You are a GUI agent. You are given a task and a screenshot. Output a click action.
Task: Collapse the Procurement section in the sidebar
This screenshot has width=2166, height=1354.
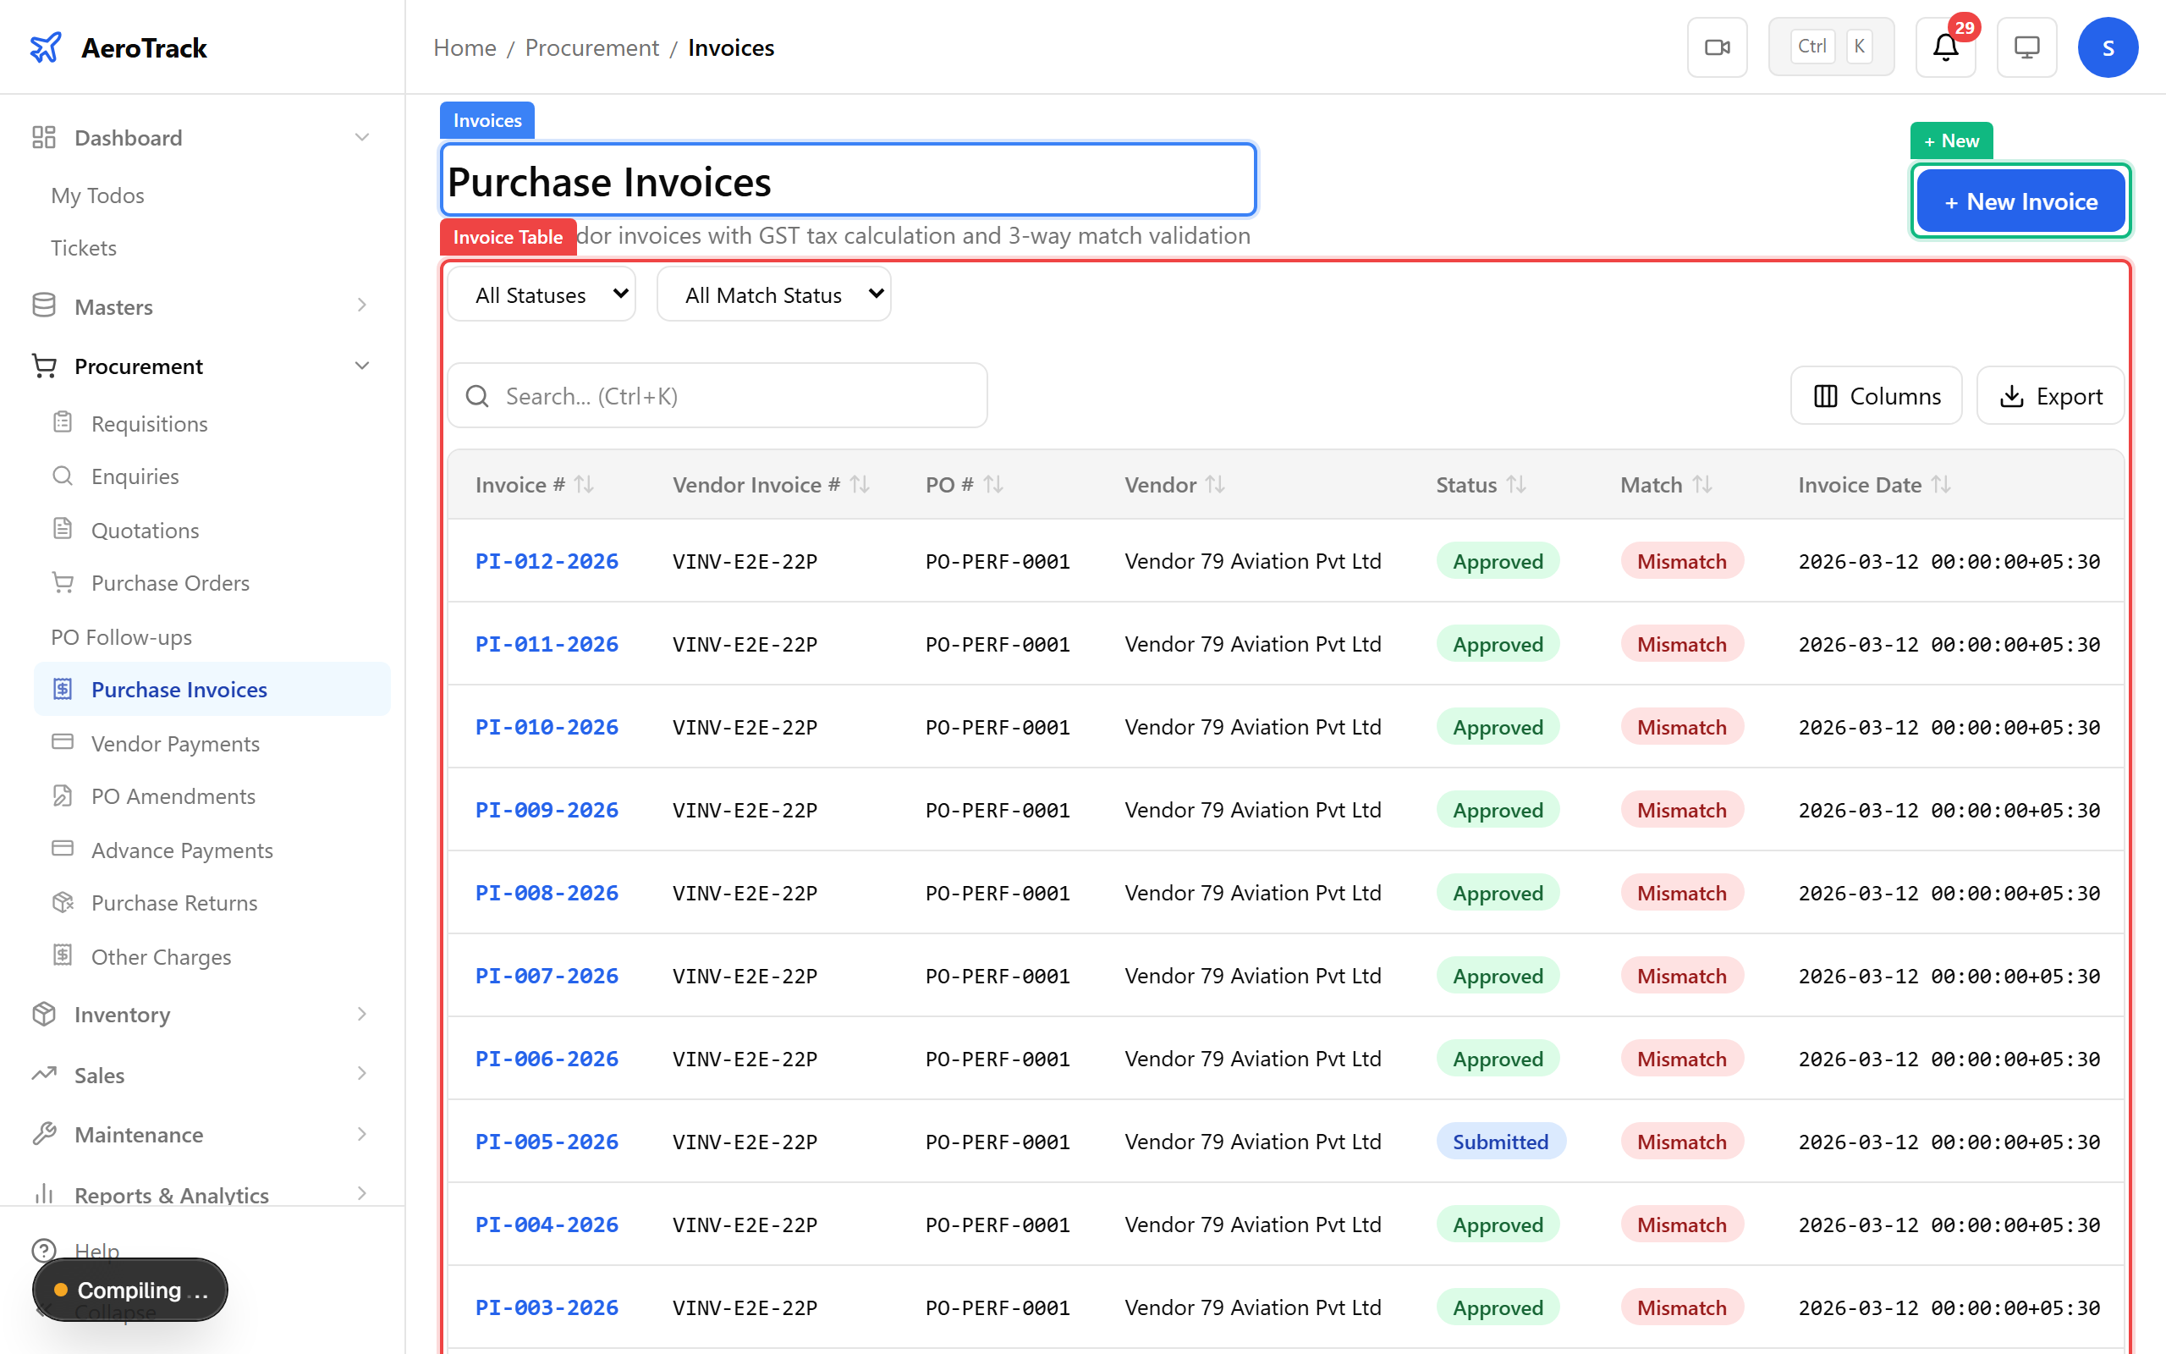(x=361, y=366)
